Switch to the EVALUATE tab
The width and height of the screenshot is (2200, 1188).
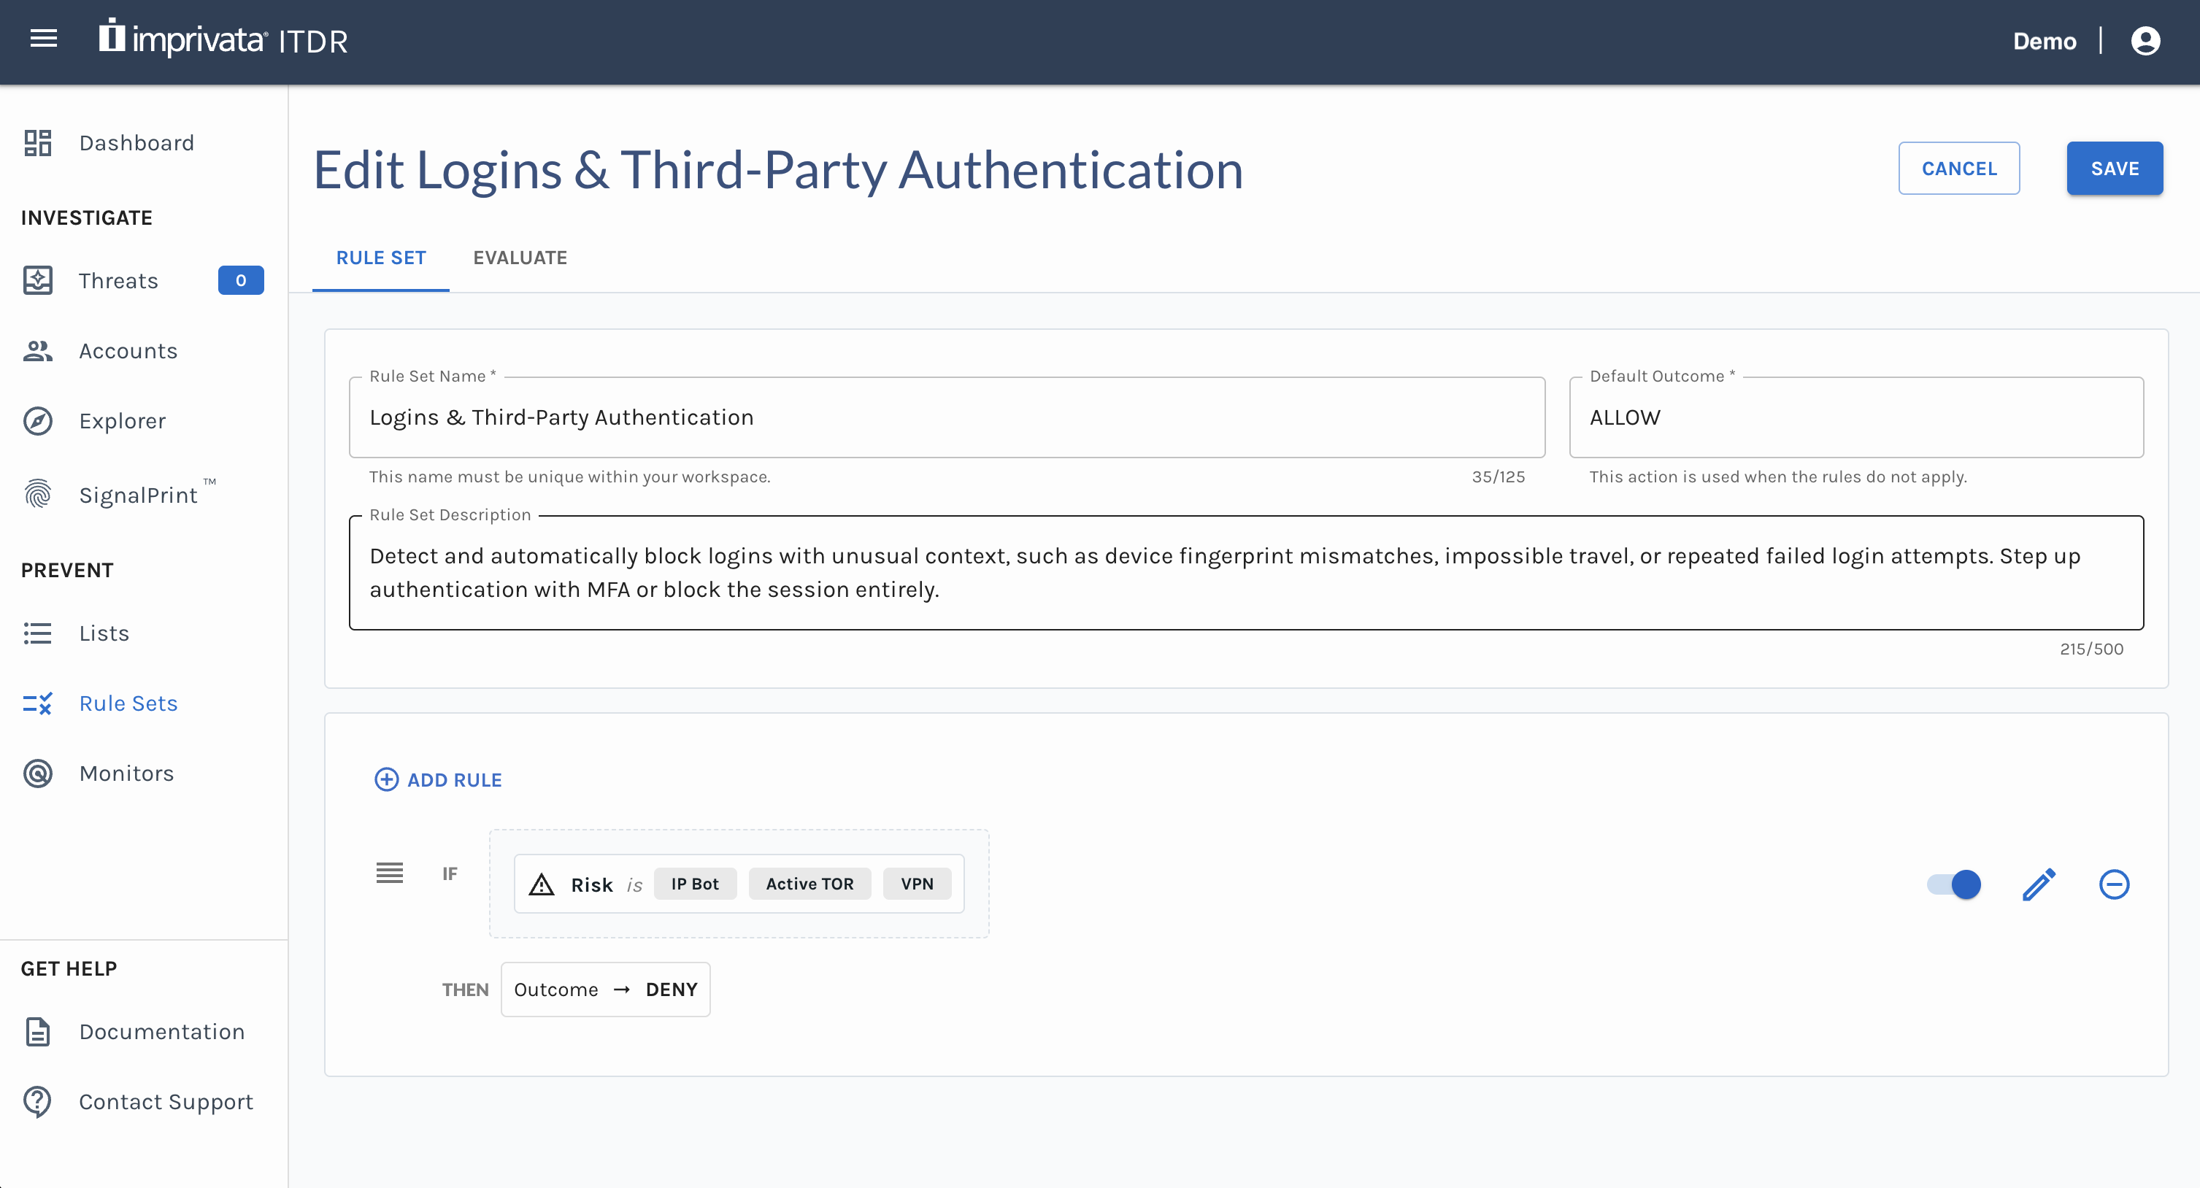click(520, 257)
